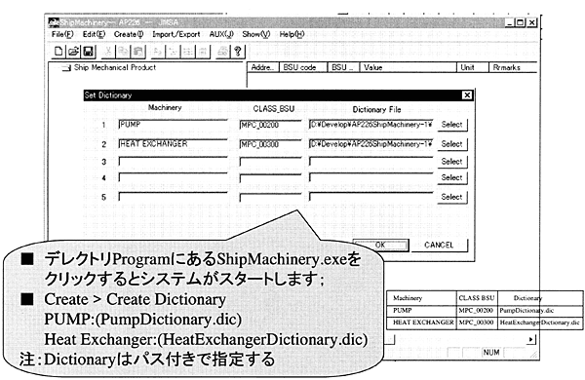Image resolution: width=585 pixels, height=380 pixels.
Task: Click the Select button for row 2 HEAT EXCHANGER
Action: (x=451, y=144)
